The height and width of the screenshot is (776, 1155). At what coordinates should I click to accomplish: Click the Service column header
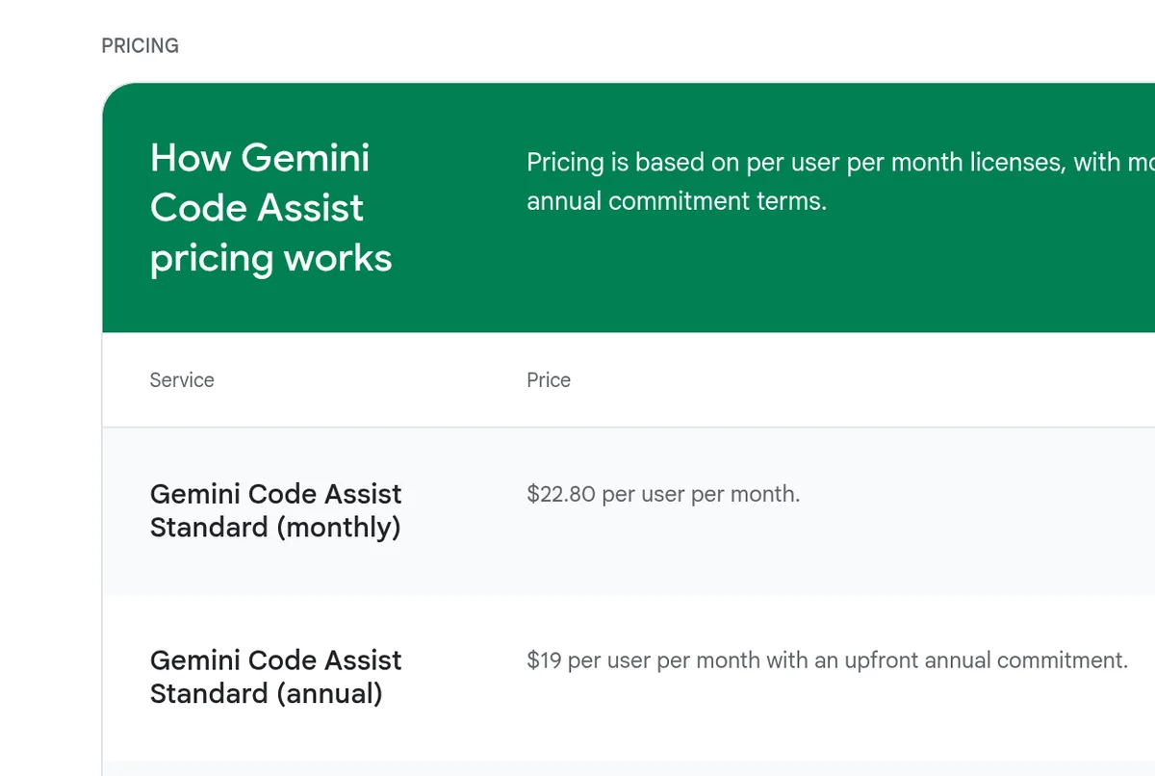click(x=182, y=380)
